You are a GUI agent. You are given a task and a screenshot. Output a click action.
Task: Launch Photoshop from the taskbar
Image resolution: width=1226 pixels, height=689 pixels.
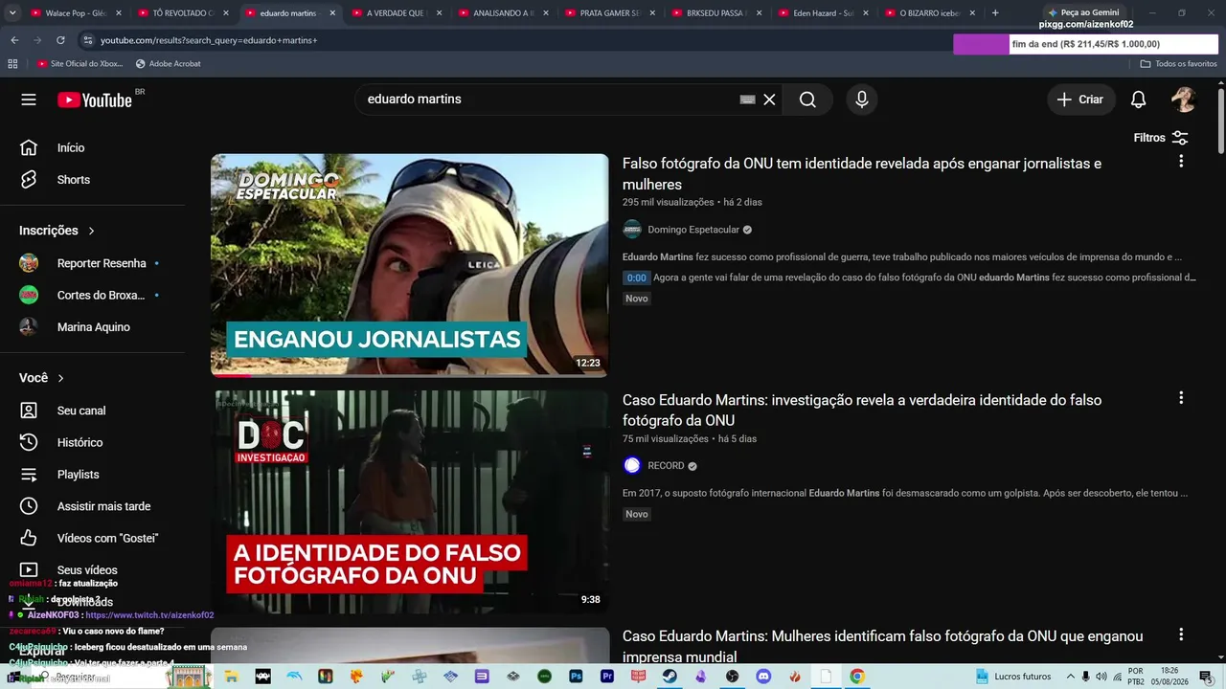coord(576,677)
